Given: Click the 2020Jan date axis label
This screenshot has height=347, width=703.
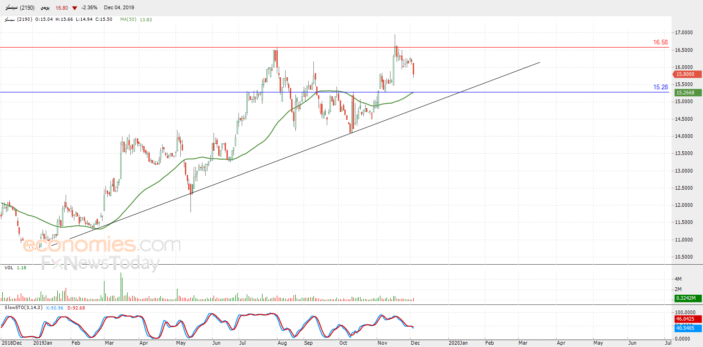Looking at the screenshot, I should [459, 343].
